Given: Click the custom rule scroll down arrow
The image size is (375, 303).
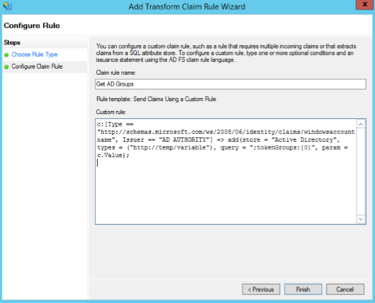Looking at the screenshot, I should (x=361, y=219).
